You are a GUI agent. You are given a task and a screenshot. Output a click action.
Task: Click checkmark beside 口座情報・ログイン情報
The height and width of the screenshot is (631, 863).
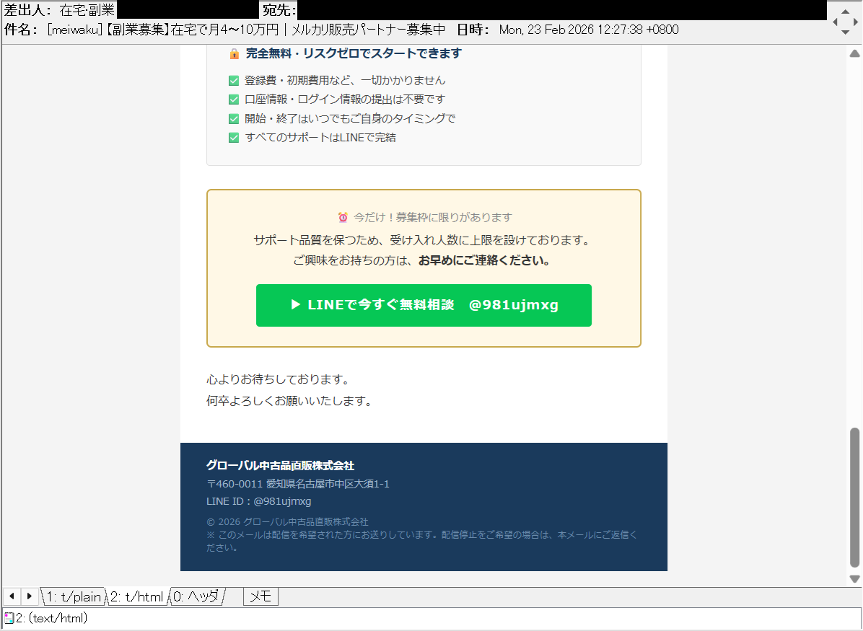(233, 100)
